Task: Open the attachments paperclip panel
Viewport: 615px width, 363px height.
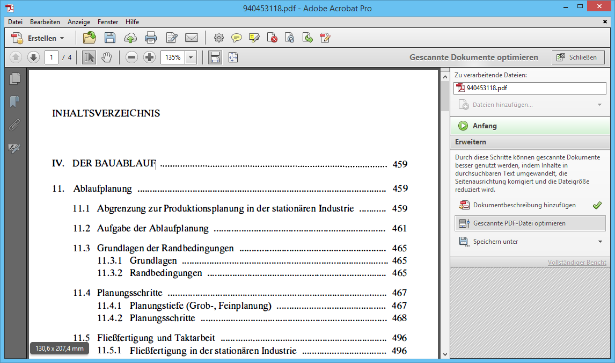Action: pos(15,125)
